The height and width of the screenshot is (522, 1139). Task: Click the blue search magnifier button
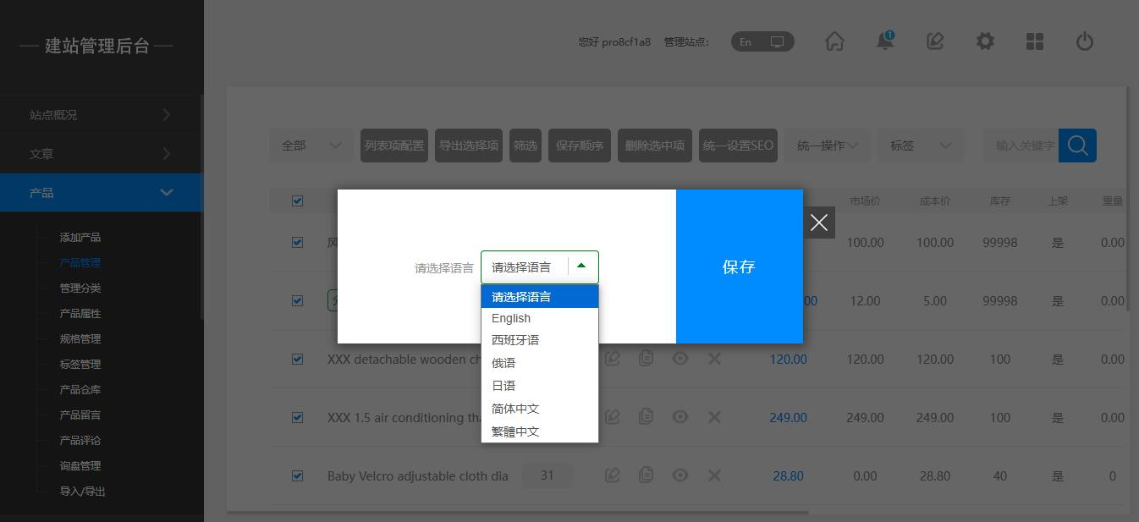point(1077,146)
